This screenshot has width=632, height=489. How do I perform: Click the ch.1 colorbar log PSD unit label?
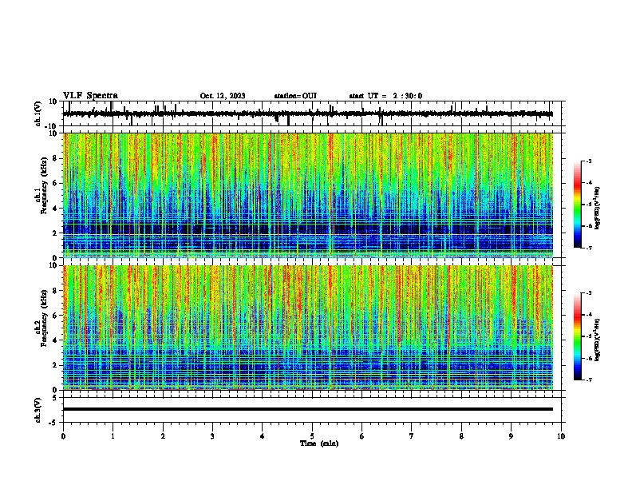click(x=598, y=209)
